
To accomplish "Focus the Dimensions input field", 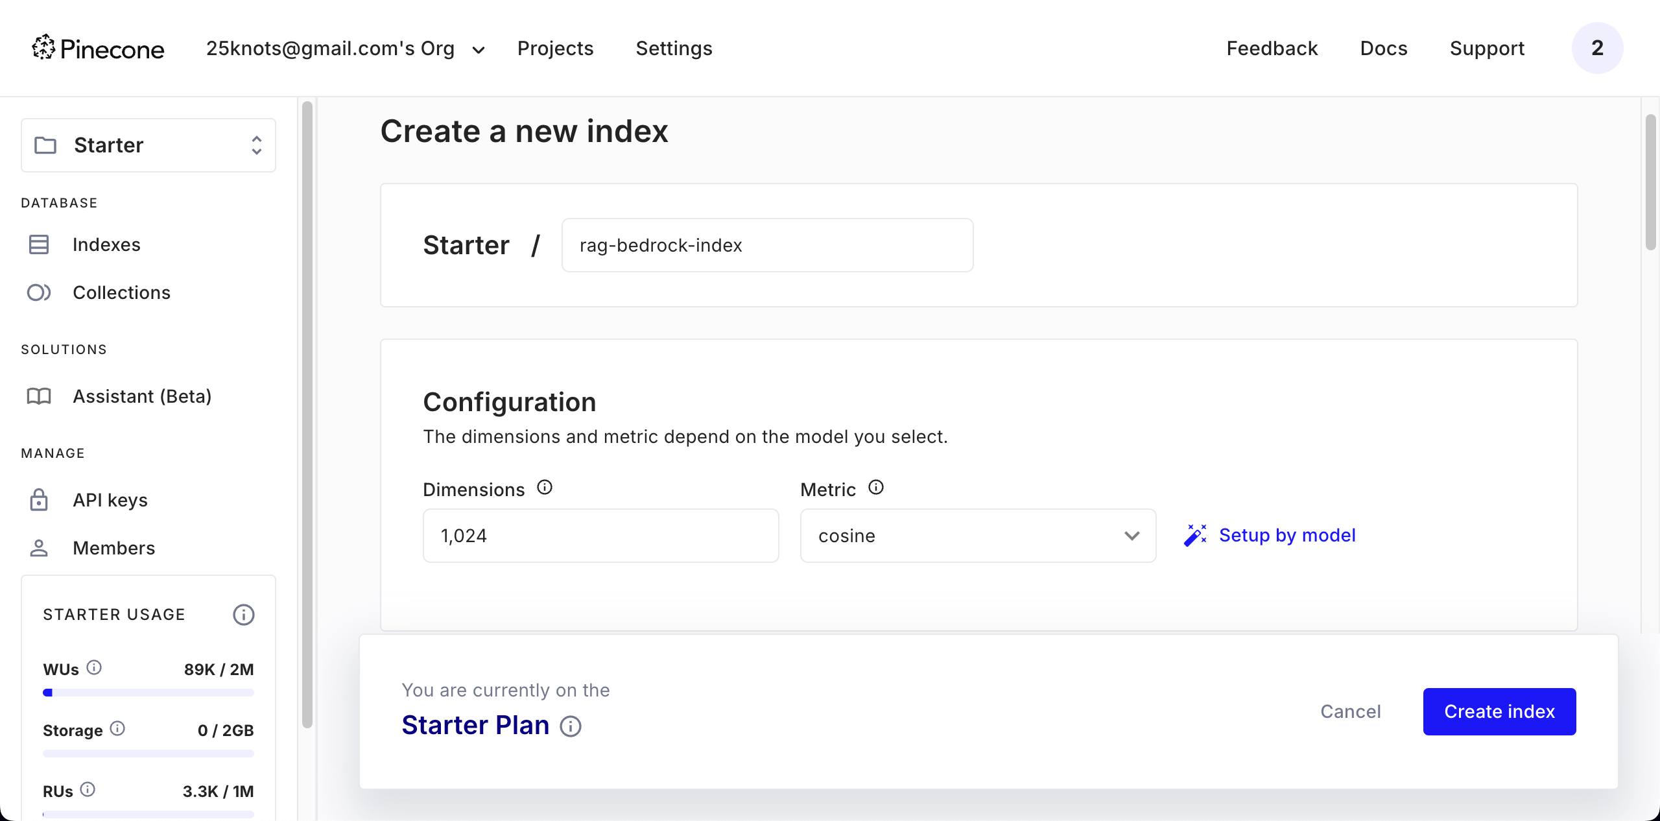I will tap(601, 536).
